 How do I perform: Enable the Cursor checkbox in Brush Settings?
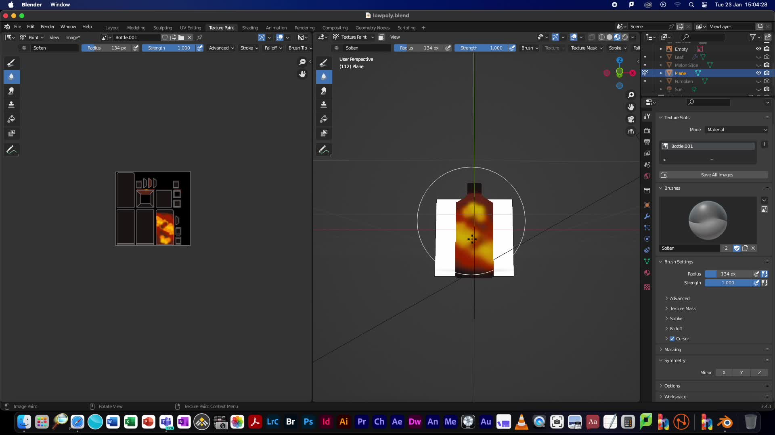click(x=672, y=339)
